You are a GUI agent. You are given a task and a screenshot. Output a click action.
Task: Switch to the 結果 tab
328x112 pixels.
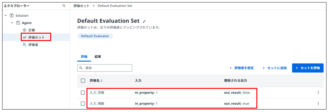(x=98, y=57)
